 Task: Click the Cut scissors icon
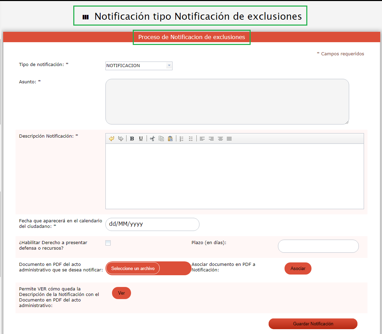(x=152, y=139)
